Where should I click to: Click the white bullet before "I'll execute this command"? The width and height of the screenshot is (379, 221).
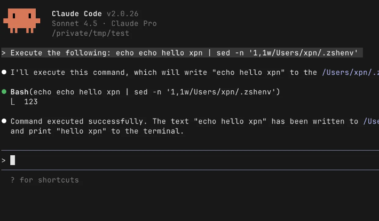pyautogui.click(x=4, y=72)
